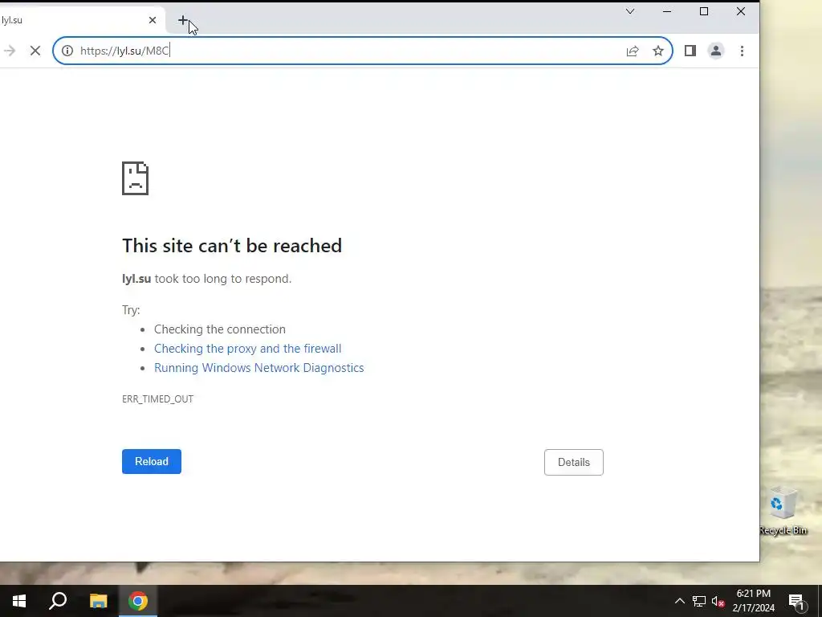The image size is (822, 617).
Task: Click the Details button
Action: coord(573,462)
